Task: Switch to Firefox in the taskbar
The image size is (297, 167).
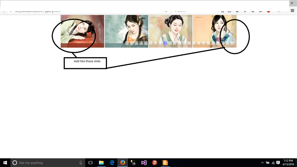Action: tap(123, 163)
